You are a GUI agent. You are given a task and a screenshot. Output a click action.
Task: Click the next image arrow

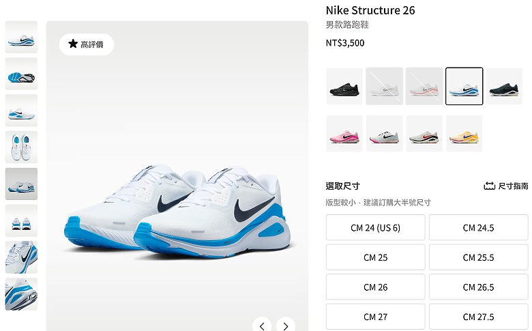[286, 326]
